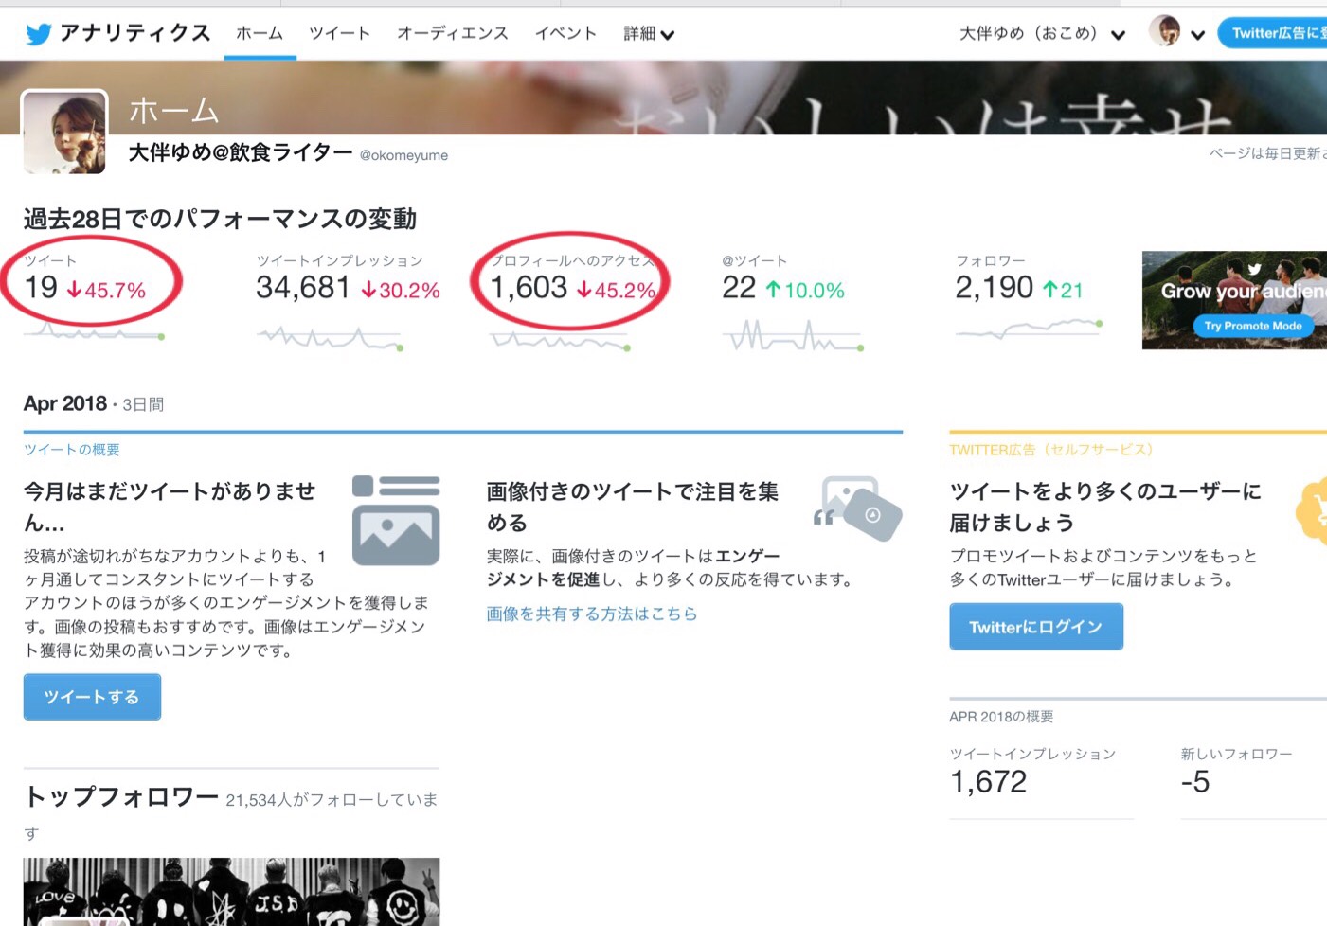Click the 45.7% tweets decrease indicator
The image size is (1327, 926).
tap(106, 290)
